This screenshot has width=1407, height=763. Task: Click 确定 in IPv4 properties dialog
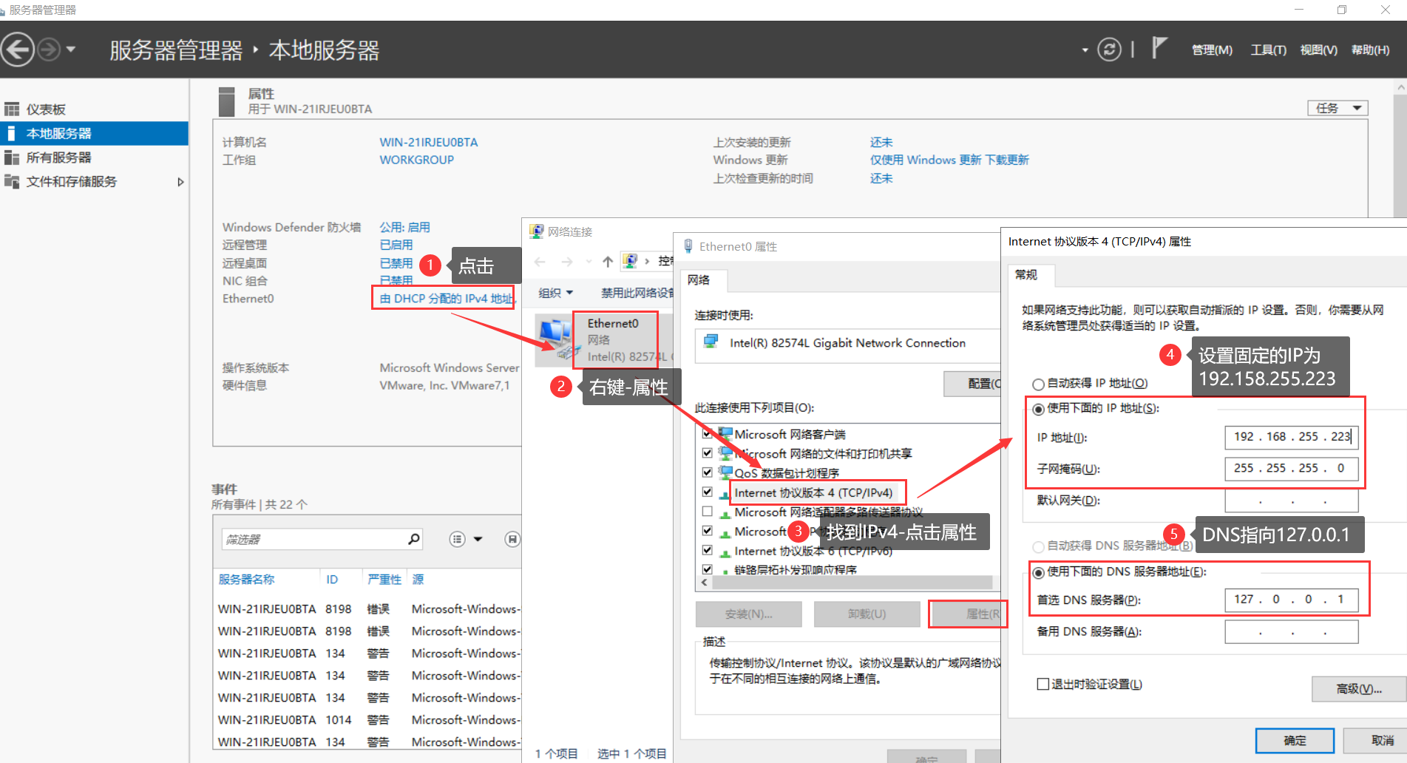pyautogui.click(x=1295, y=740)
